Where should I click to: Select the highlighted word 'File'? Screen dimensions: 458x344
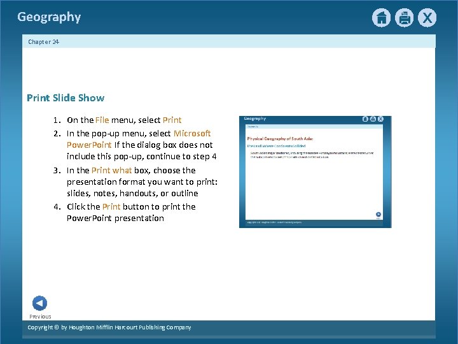[x=102, y=120]
